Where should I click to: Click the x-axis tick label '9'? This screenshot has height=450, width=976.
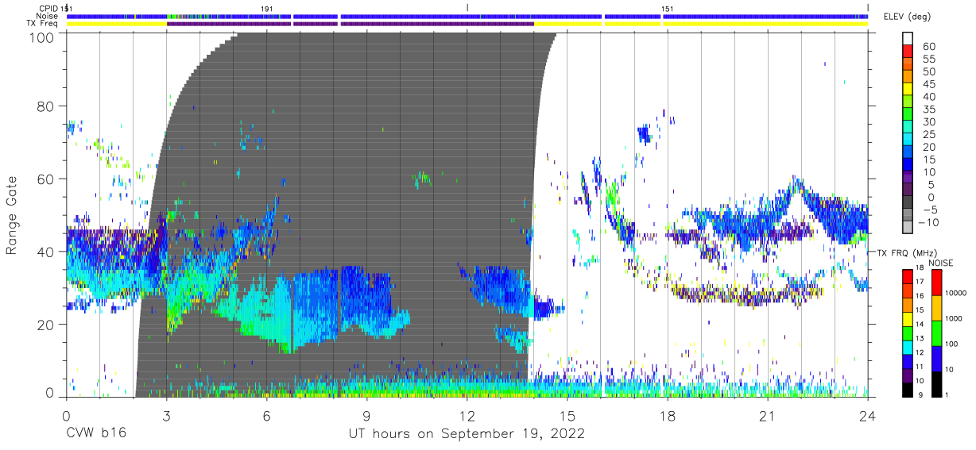click(x=366, y=415)
